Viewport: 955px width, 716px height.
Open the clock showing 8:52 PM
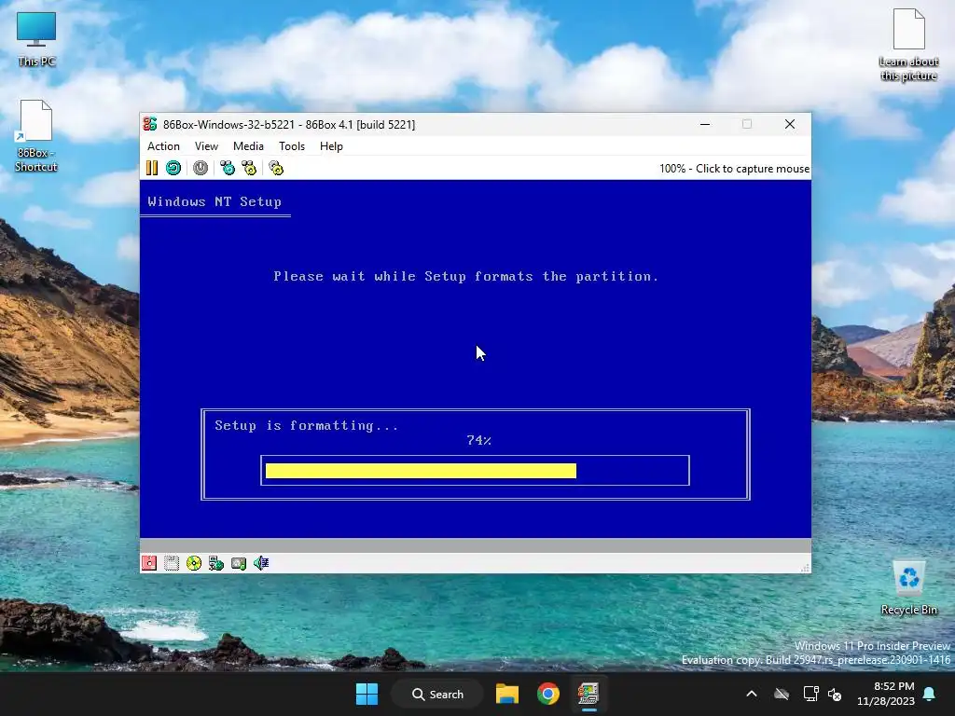click(886, 694)
